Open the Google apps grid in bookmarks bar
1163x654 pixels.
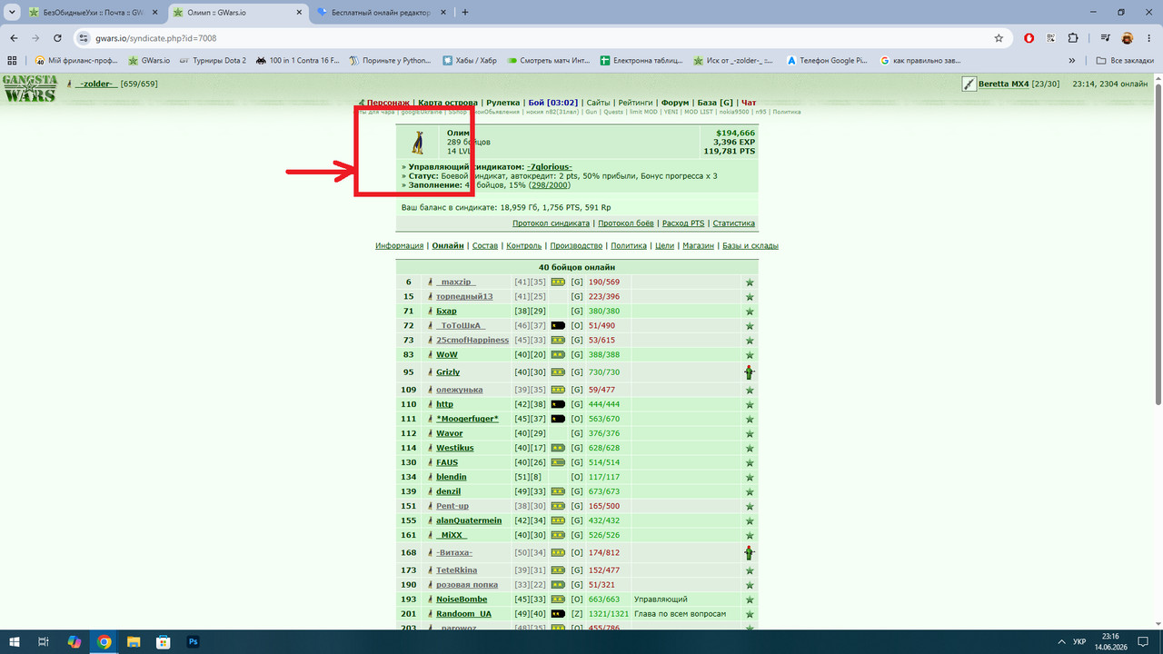tap(13, 61)
